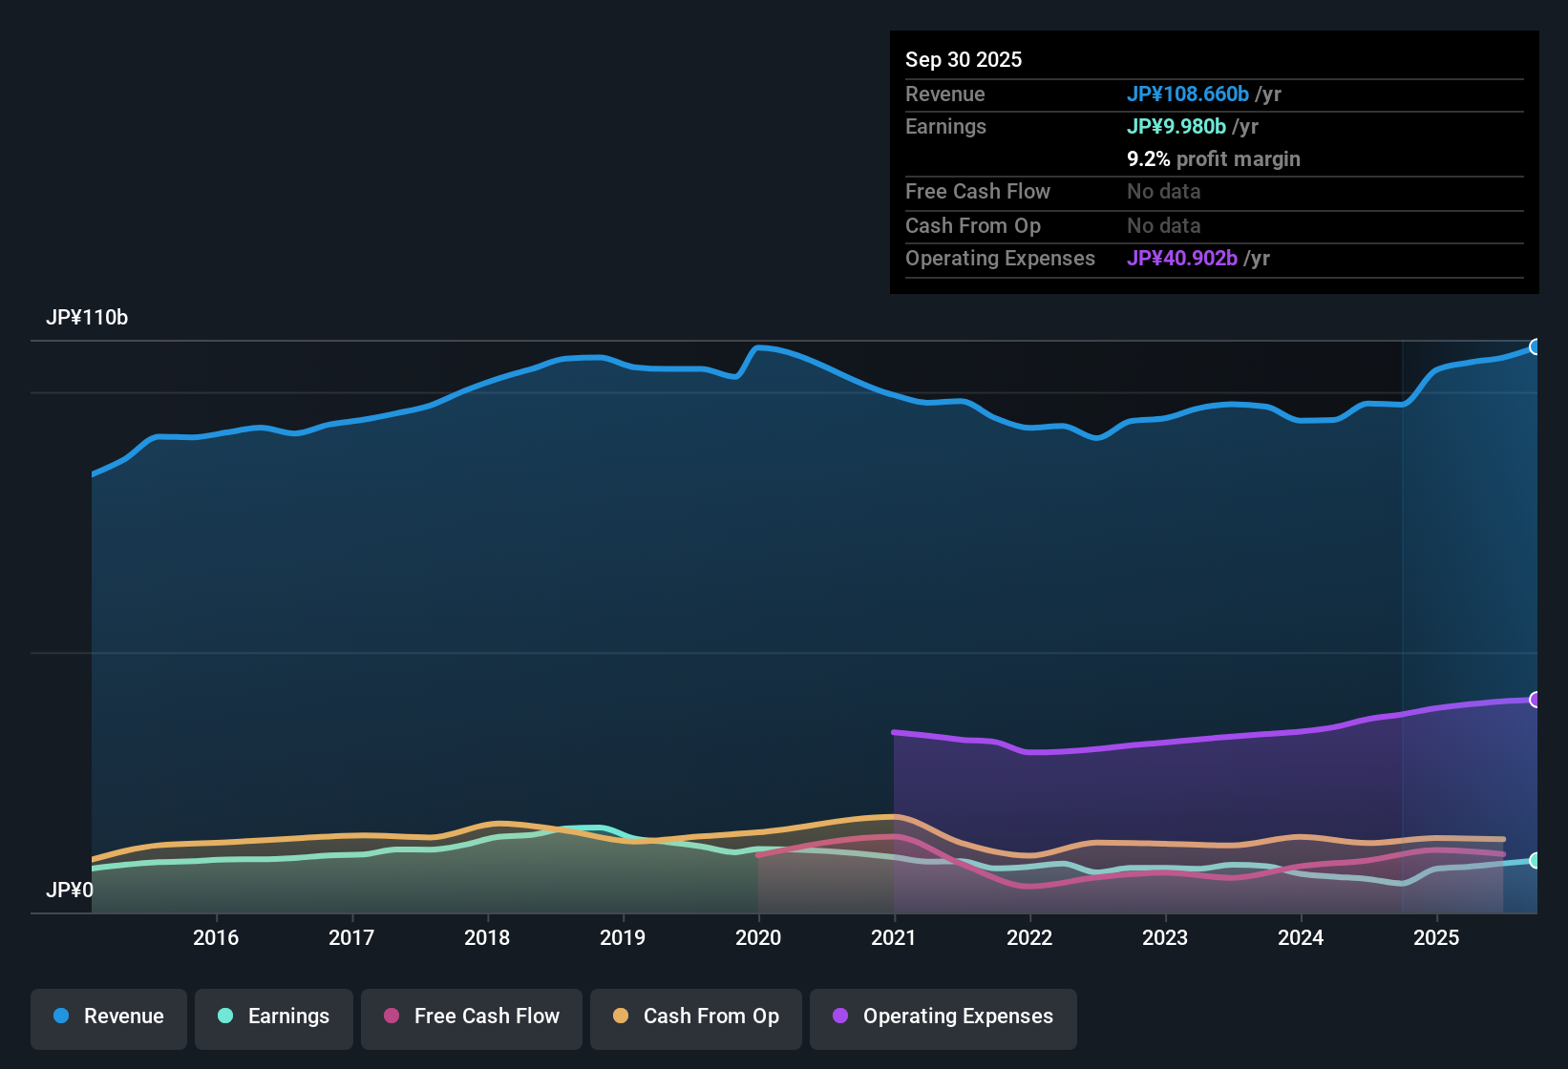This screenshot has height=1069, width=1568.
Task: Click the purple Operating Expenses legend dot
Action: pyautogui.click(x=839, y=1017)
